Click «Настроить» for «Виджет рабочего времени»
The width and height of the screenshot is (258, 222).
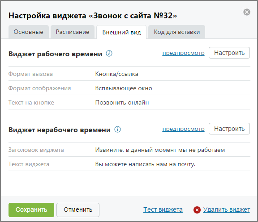229,53
